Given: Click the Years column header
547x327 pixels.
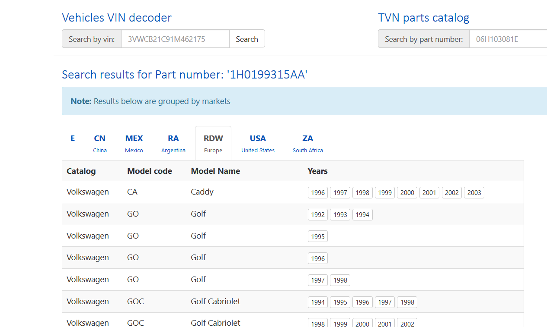Looking at the screenshot, I should (x=318, y=171).
